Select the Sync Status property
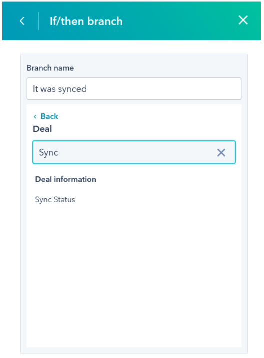Screen dimensions: 264x358 55,200
